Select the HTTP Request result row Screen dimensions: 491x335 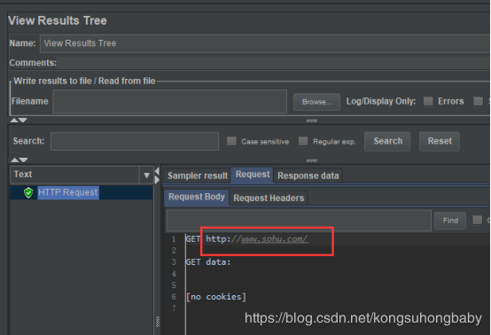[x=82, y=192]
